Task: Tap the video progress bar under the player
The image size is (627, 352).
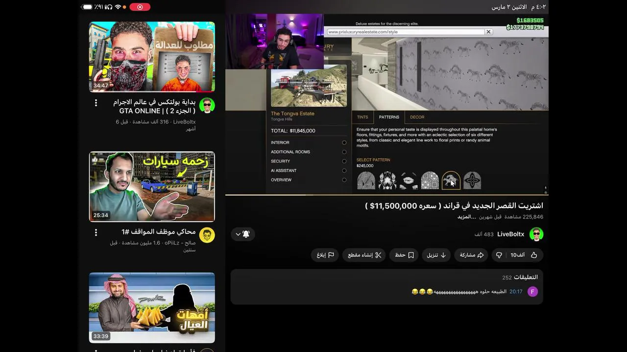Action: (x=387, y=195)
